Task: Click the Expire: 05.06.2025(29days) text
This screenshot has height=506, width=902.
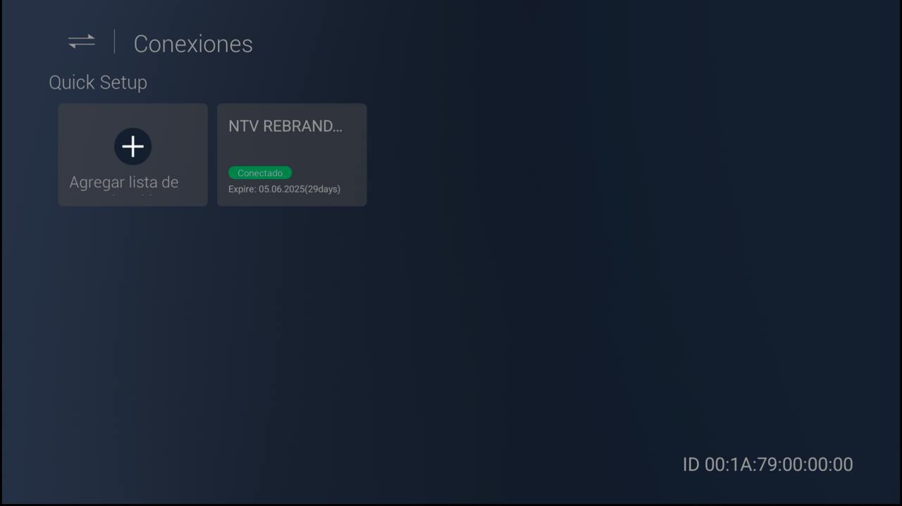Action: tap(284, 189)
